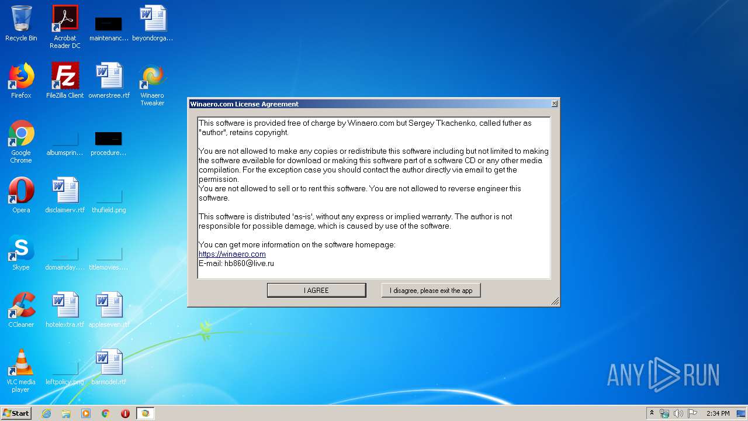Select leftpolicy.png image file
The height and width of the screenshot is (421, 748).
65,374
